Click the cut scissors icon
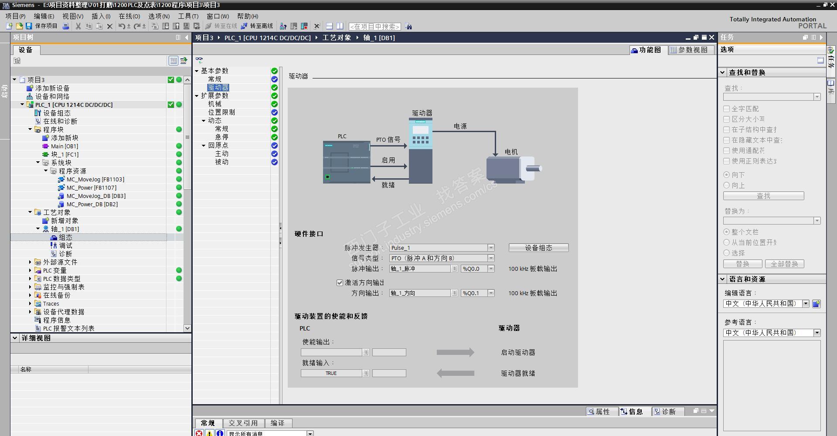 coord(78,26)
